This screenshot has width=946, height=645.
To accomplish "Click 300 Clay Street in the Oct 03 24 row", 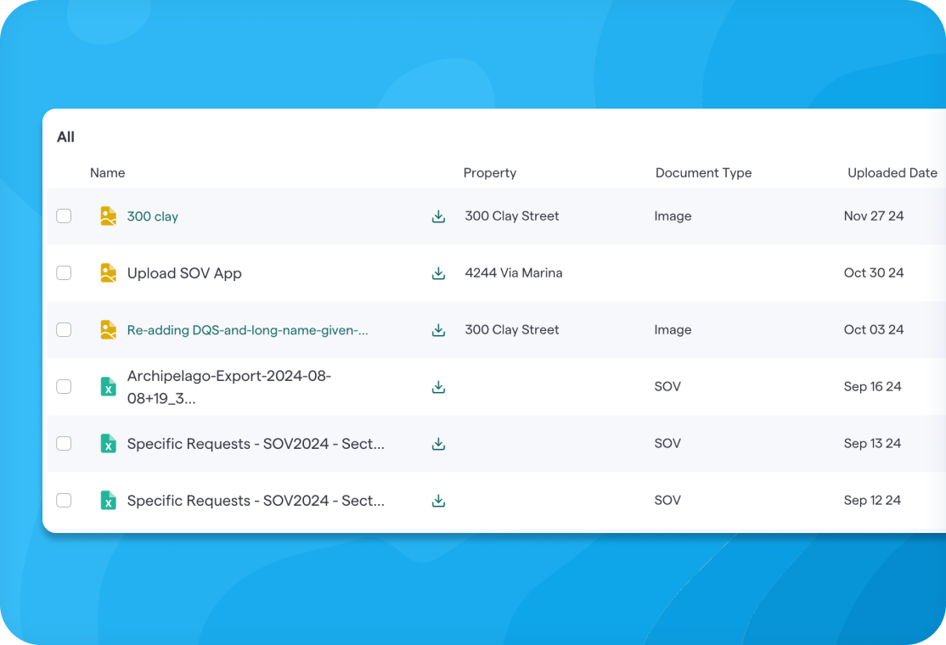I will [x=511, y=330].
